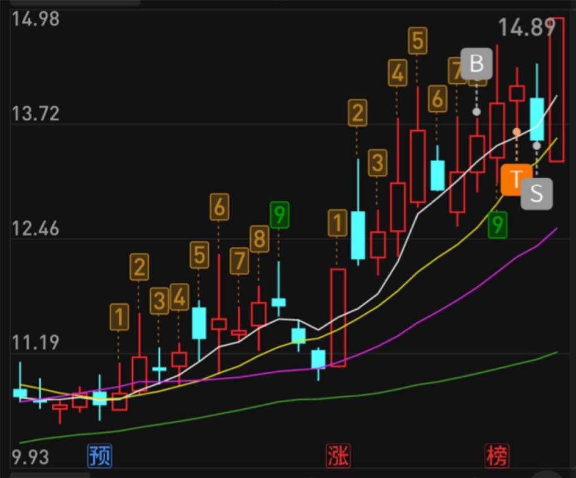Image resolution: width=576 pixels, height=478 pixels.
Task: Click the 3 marker above the red candlestick
Action: point(377,163)
